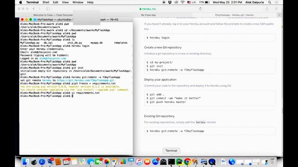298x167 pixels.
Task: Click the Terminal icon in Dock
Action: click(x=171, y=162)
